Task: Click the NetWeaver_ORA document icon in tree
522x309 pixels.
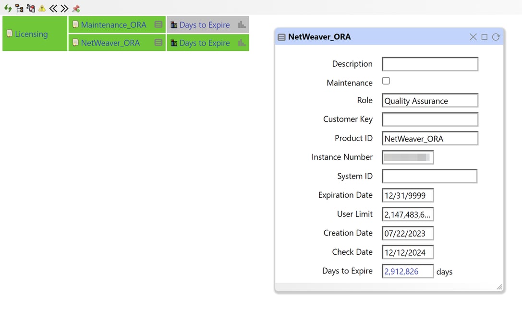Action: [75, 43]
